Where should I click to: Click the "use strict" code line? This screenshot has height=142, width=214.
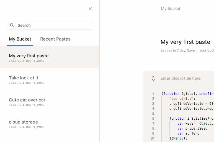(182, 99)
